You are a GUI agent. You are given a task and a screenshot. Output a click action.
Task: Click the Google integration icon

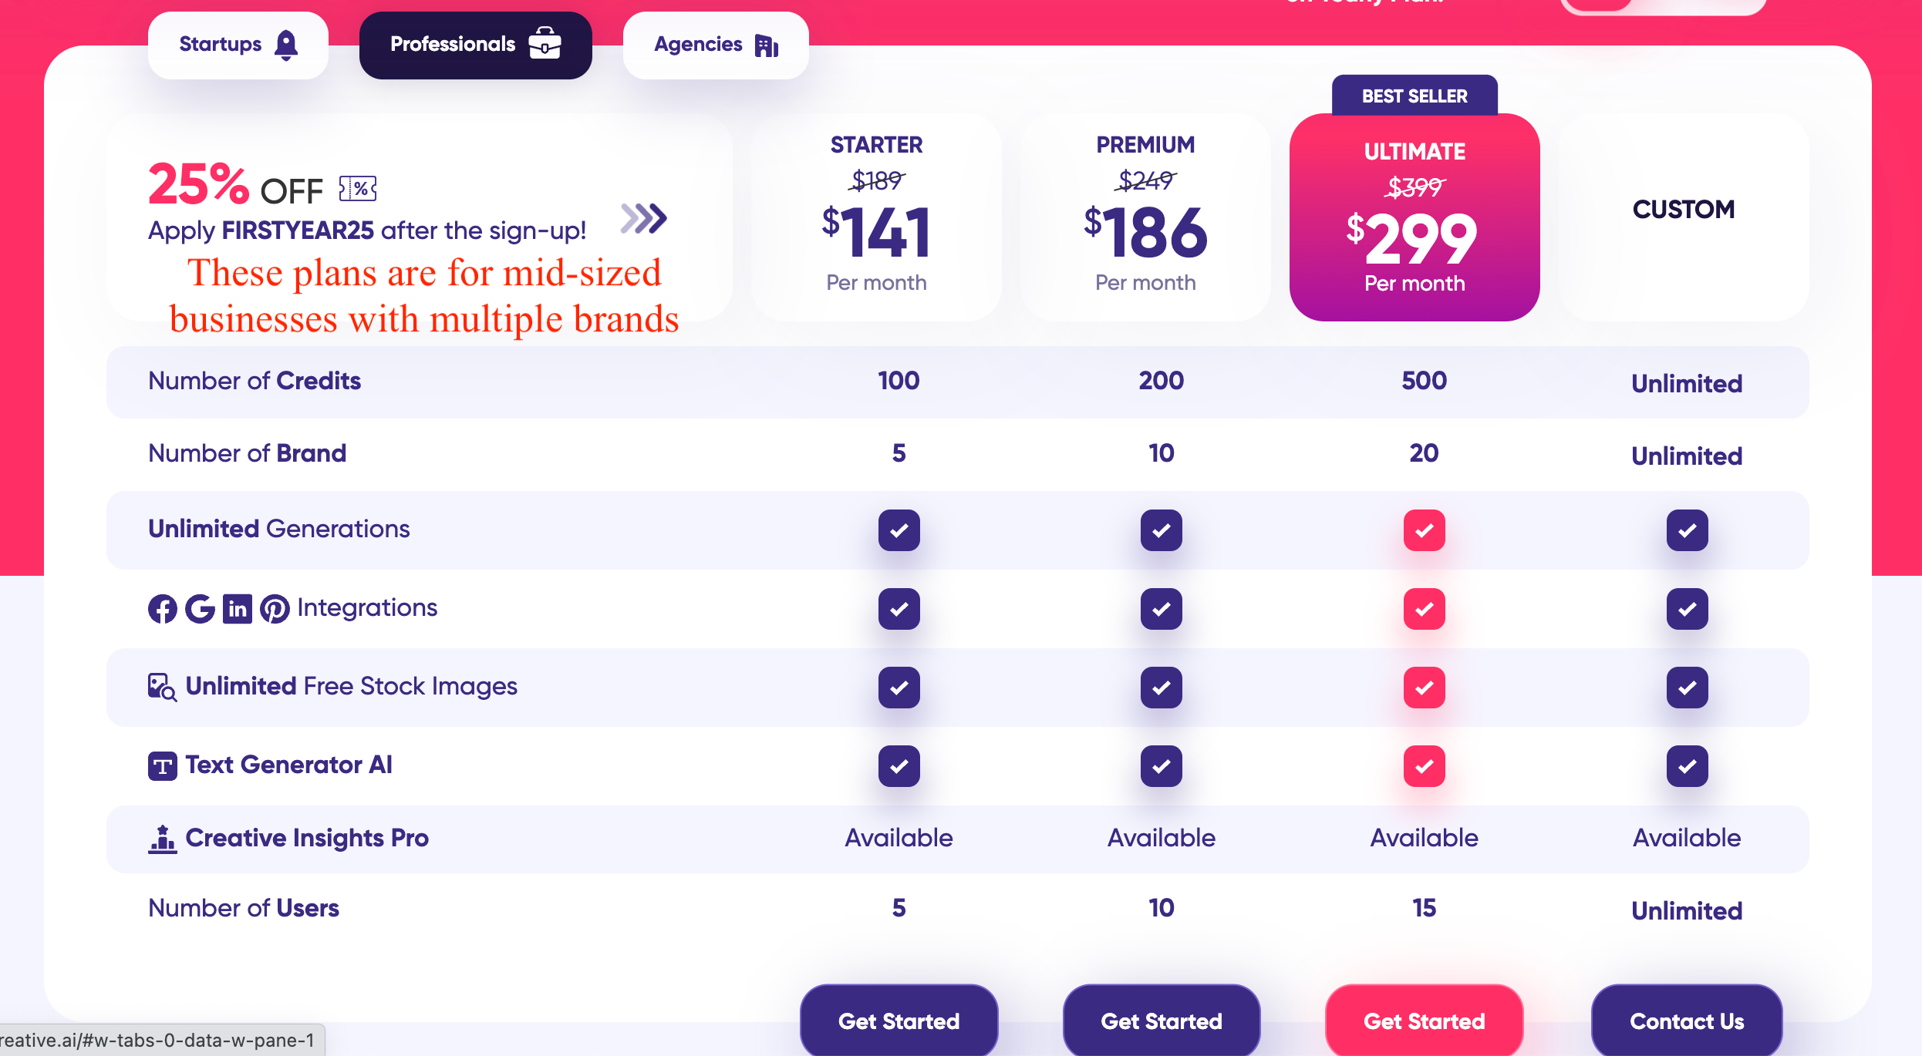tap(200, 609)
